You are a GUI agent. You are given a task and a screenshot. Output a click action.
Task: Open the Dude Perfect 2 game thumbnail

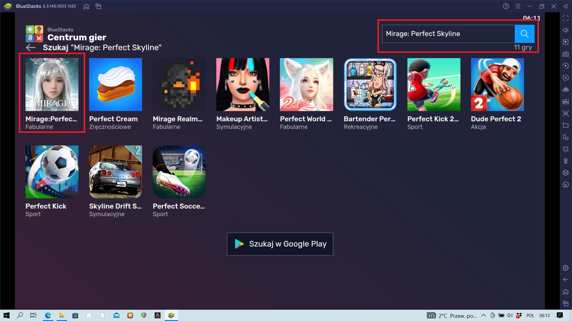click(x=498, y=84)
